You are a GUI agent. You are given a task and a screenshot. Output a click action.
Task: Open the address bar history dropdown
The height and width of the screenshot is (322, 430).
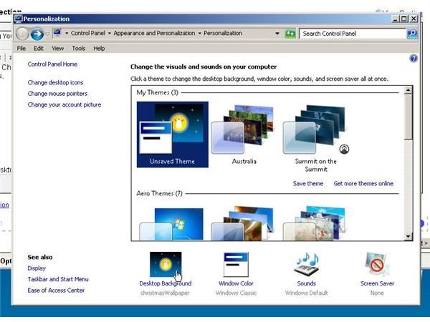click(x=277, y=34)
